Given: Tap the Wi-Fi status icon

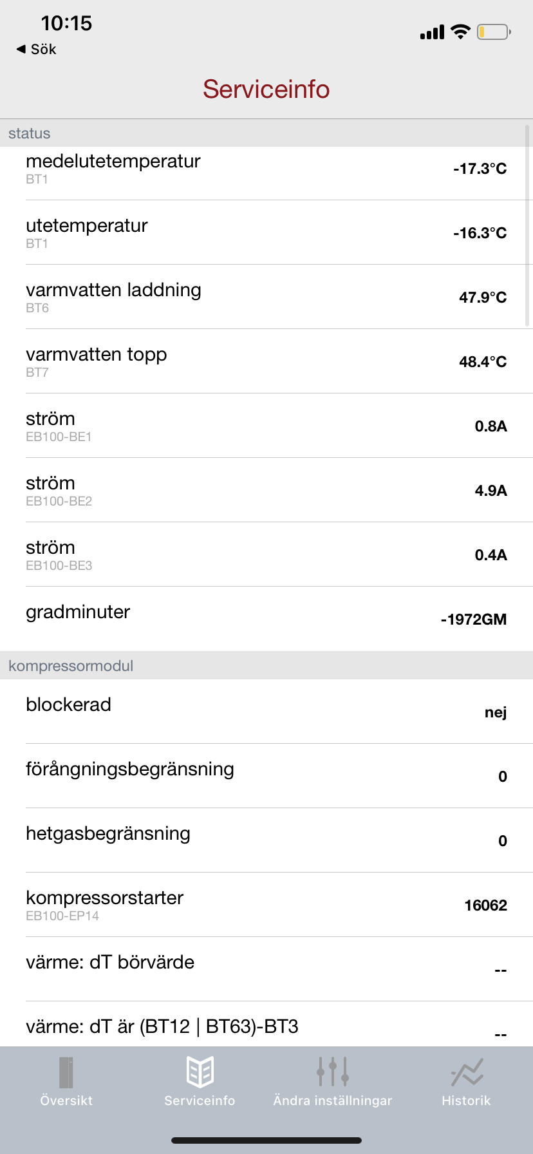Looking at the screenshot, I should [x=461, y=32].
